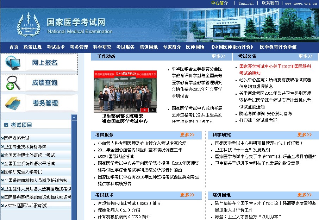
Task: Open 全国采供血机构人员岗位培训考核 item
Action: click(36, 180)
